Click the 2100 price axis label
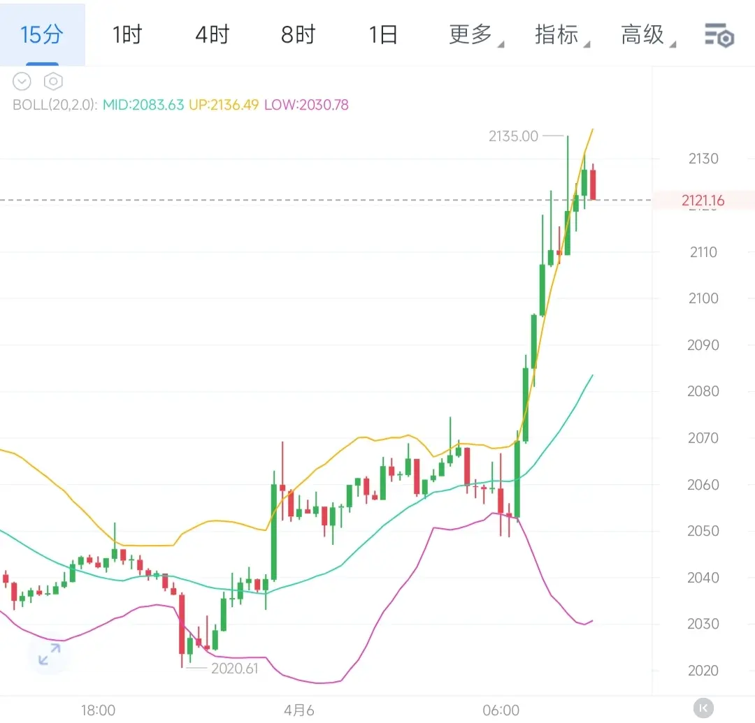This screenshot has width=755, height=723. click(x=703, y=298)
